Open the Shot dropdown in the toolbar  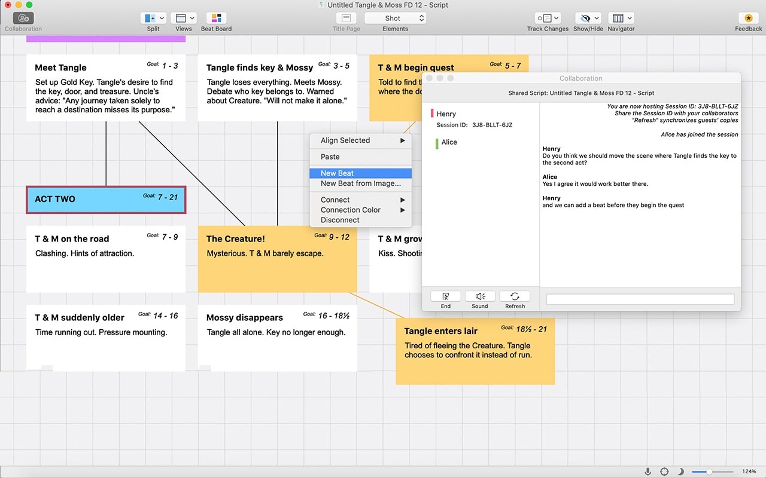click(395, 18)
